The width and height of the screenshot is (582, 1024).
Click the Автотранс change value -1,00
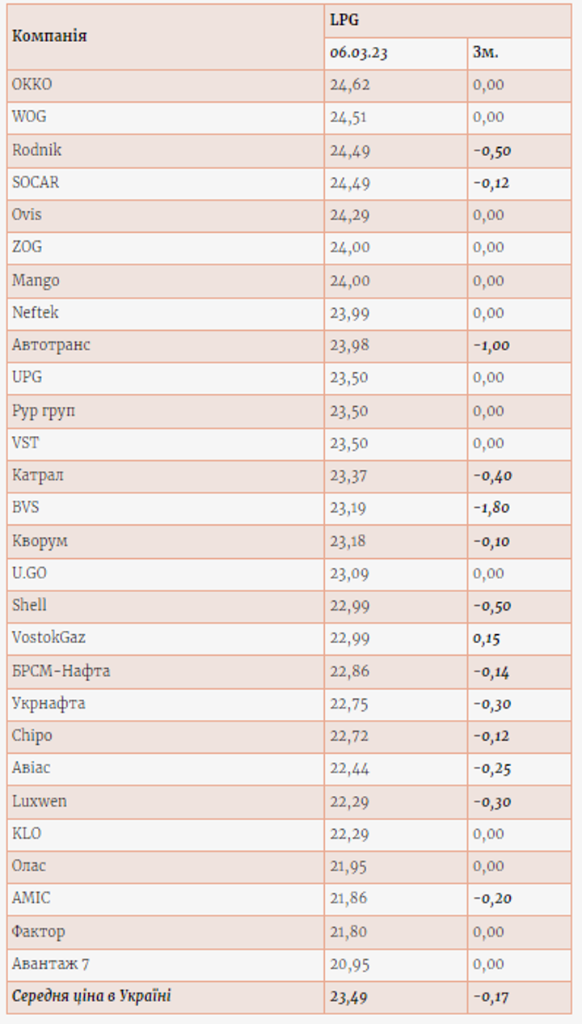point(491,345)
